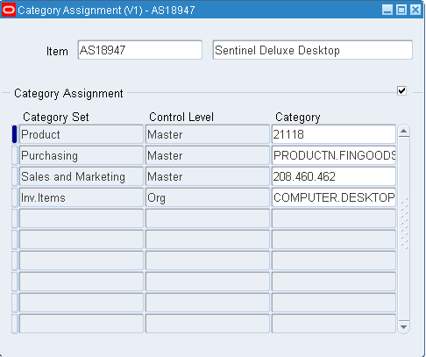
Task: Maximize the Category Assignment window
Action: tap(401, 11)
